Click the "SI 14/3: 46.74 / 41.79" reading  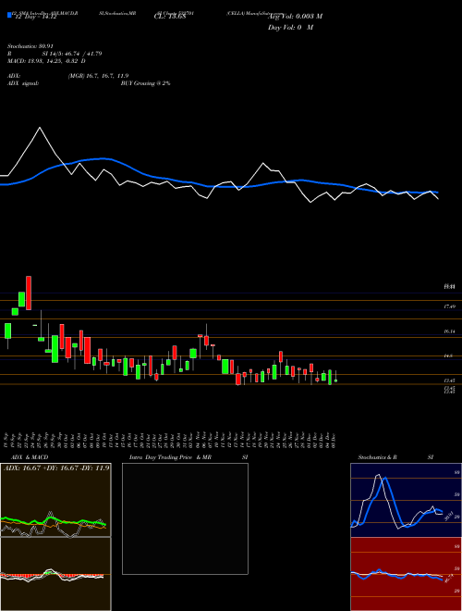pyautogui.click(x=72, y=54)
